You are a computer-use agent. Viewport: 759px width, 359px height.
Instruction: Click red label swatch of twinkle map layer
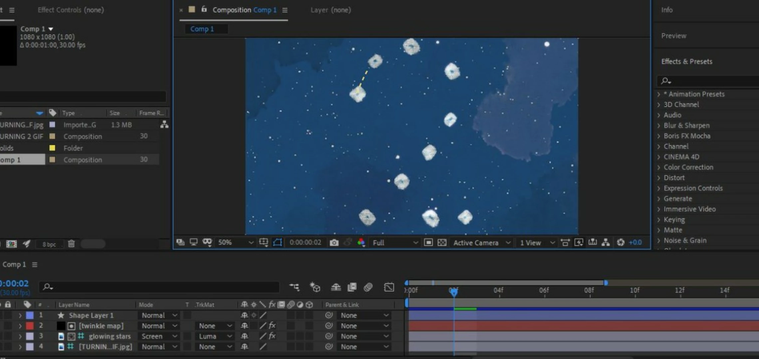(x=30, y=326)
